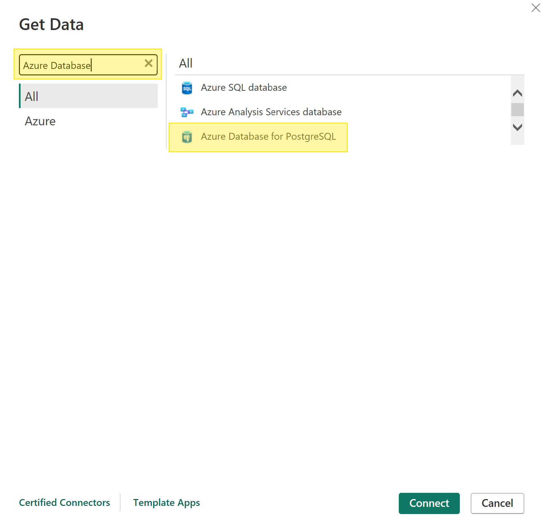Select the Azure Database for PostgreSQL text

(x=268, y=136)
